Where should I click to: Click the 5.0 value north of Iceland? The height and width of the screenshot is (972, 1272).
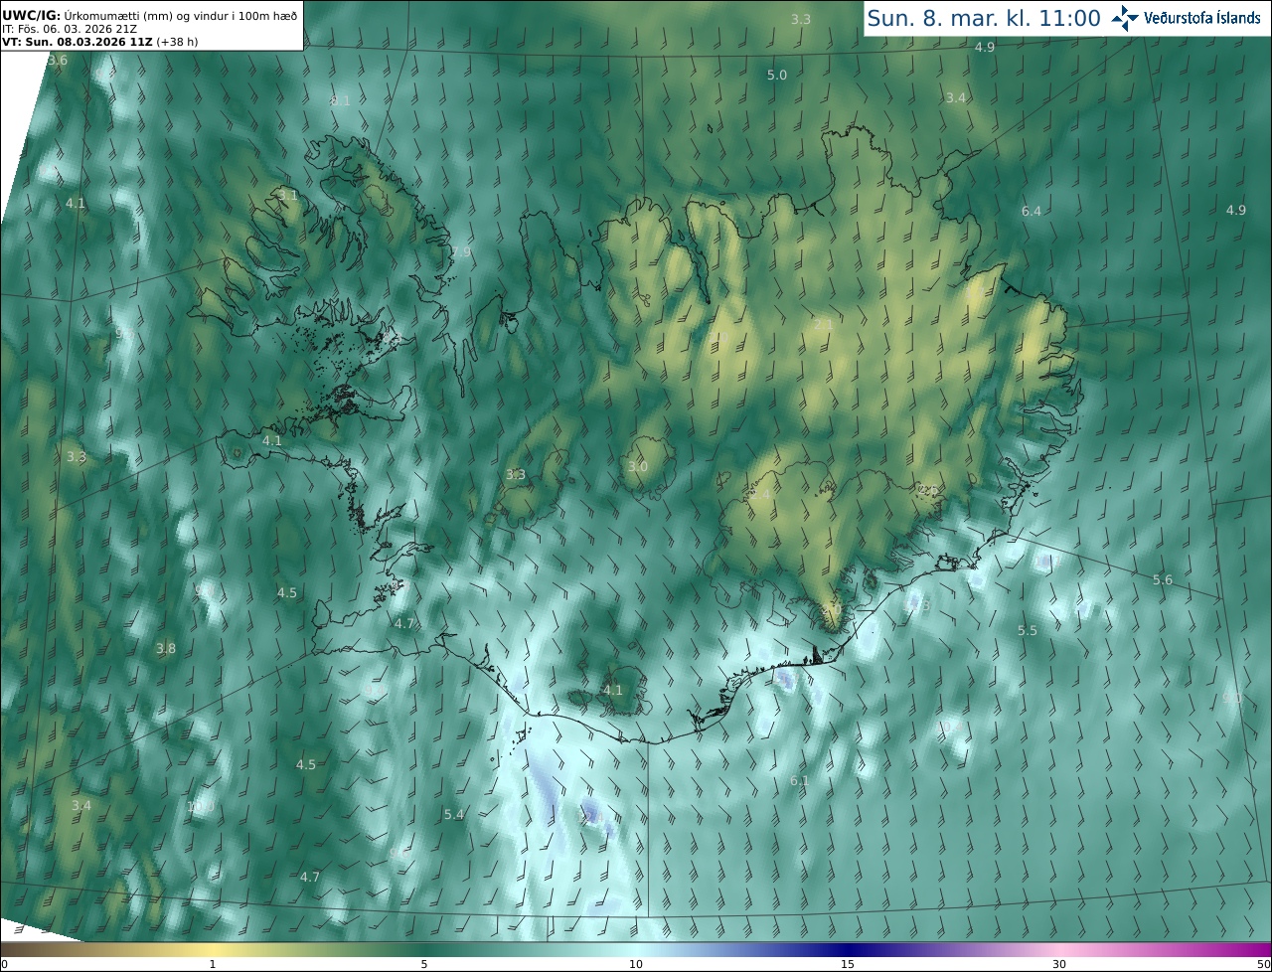tap(777, 76)
